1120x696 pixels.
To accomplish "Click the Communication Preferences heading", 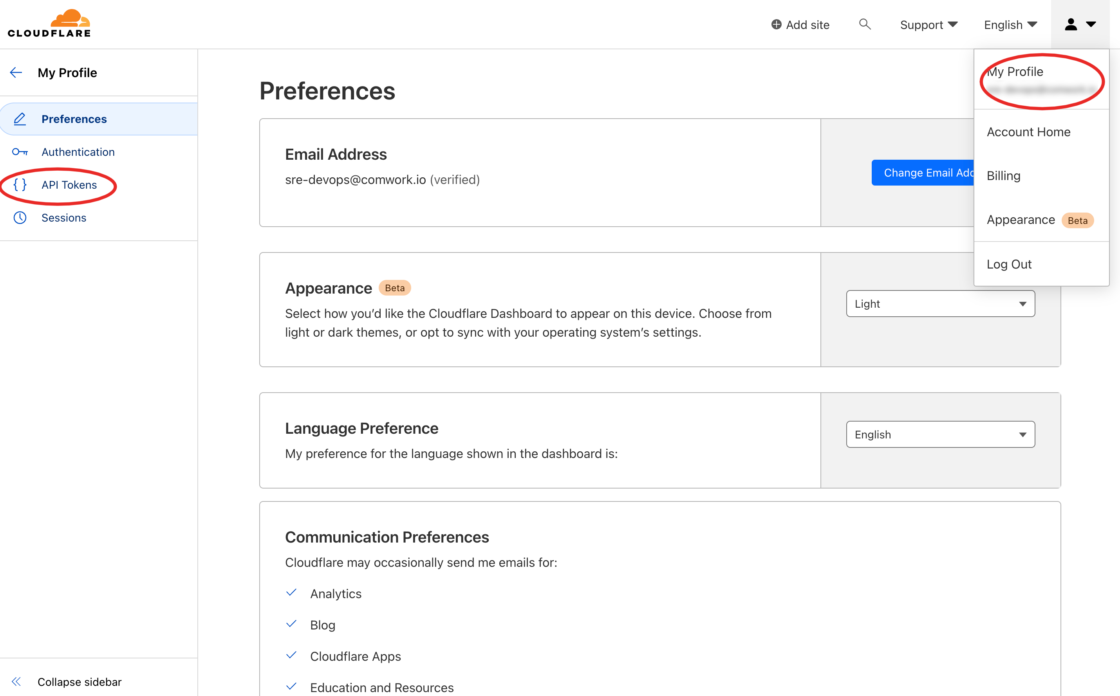I will coord(387,537).
